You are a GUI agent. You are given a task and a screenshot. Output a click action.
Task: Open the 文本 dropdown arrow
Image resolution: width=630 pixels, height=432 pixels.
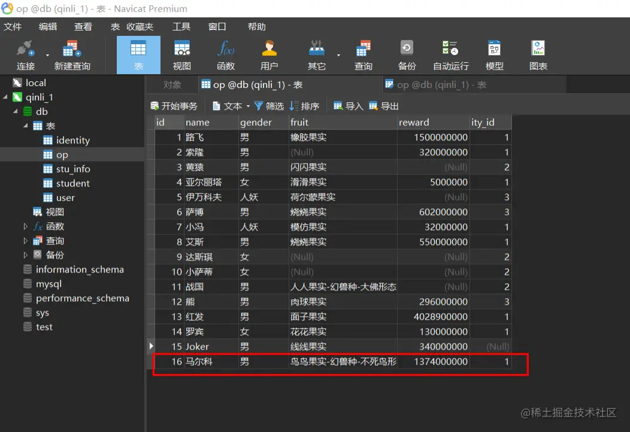[248, 106]
